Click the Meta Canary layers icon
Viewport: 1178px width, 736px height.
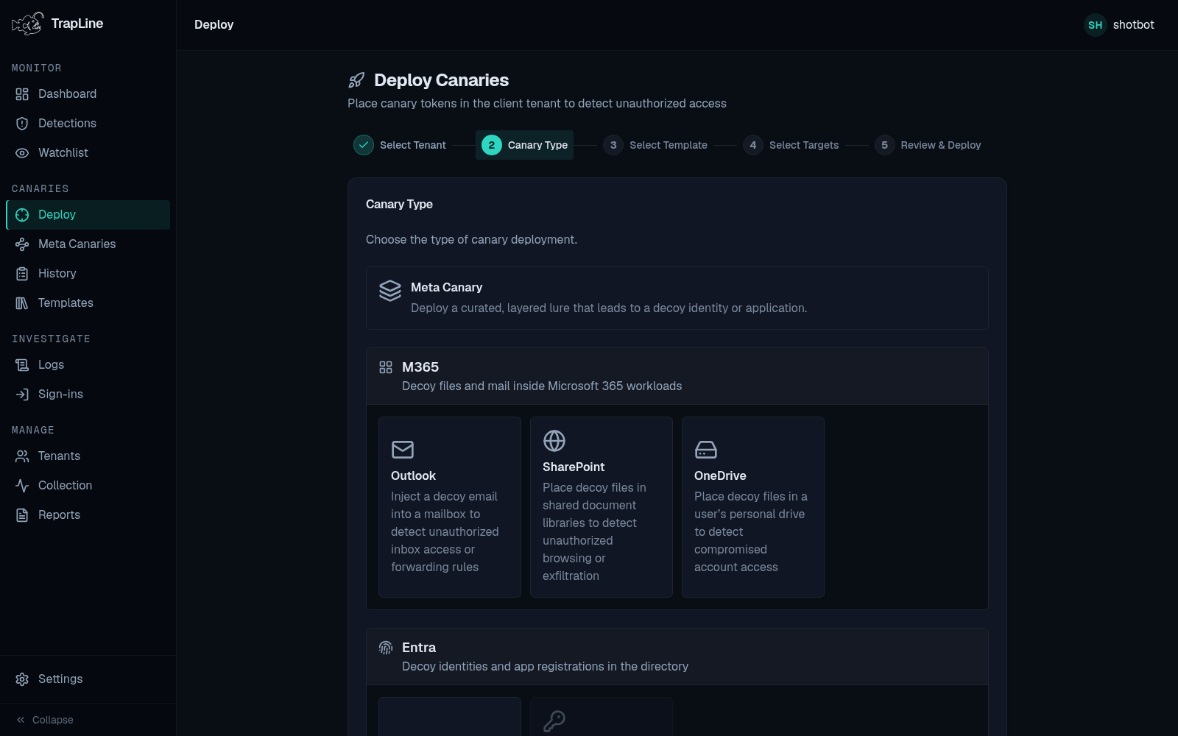(x=390, y=291)
